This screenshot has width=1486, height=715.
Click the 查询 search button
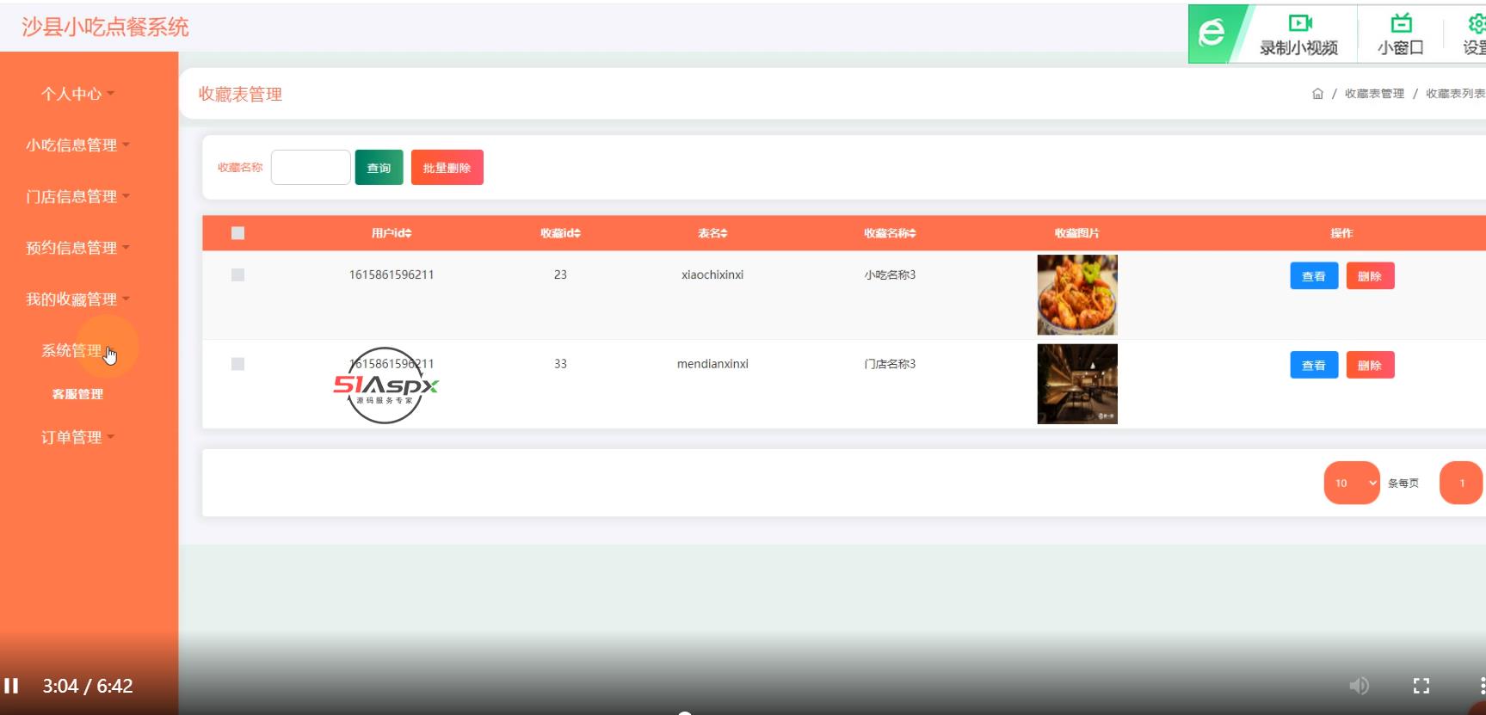[x=379, y=168]
